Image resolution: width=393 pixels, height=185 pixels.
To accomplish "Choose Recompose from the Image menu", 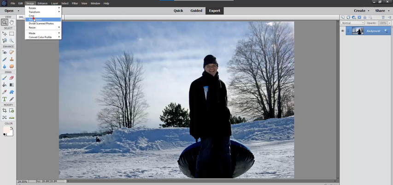I will click(x=43, y=19).
